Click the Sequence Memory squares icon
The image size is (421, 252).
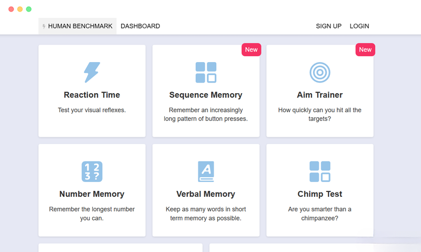pos(206,72)
